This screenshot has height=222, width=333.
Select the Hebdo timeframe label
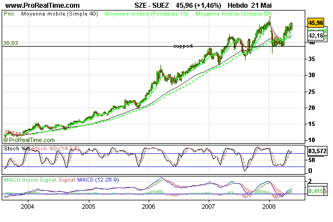239,5
